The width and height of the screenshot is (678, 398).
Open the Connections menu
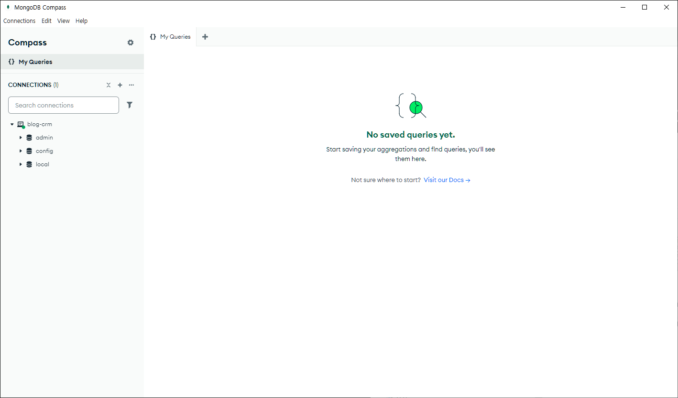click(19, 21)
